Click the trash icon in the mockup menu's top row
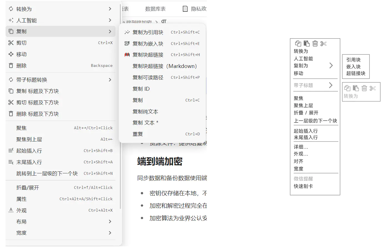The height and width of the screenshot is (251, 390). 315,44
